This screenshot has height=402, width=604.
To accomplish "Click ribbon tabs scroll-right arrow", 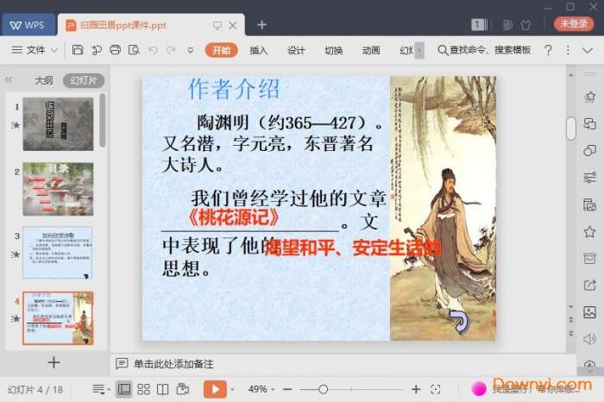I will (419, 50).
